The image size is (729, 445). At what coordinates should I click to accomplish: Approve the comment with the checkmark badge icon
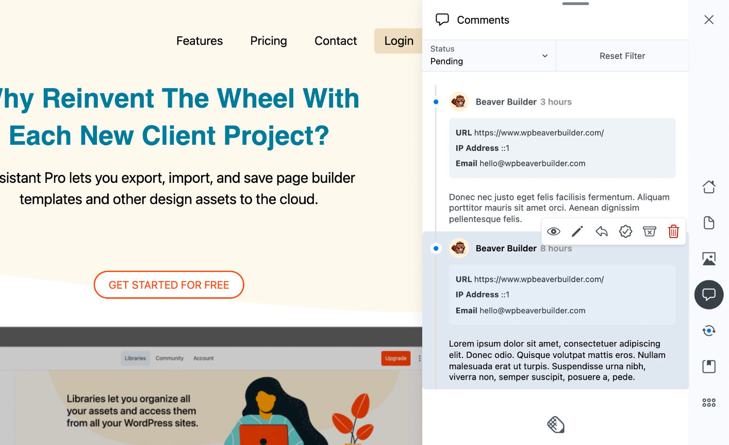[x=625, y=231]
